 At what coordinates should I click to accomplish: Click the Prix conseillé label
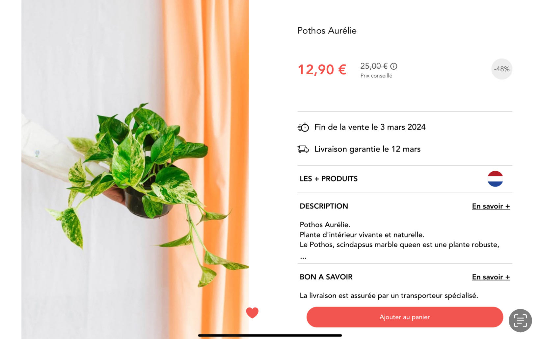tap(376, 76)
